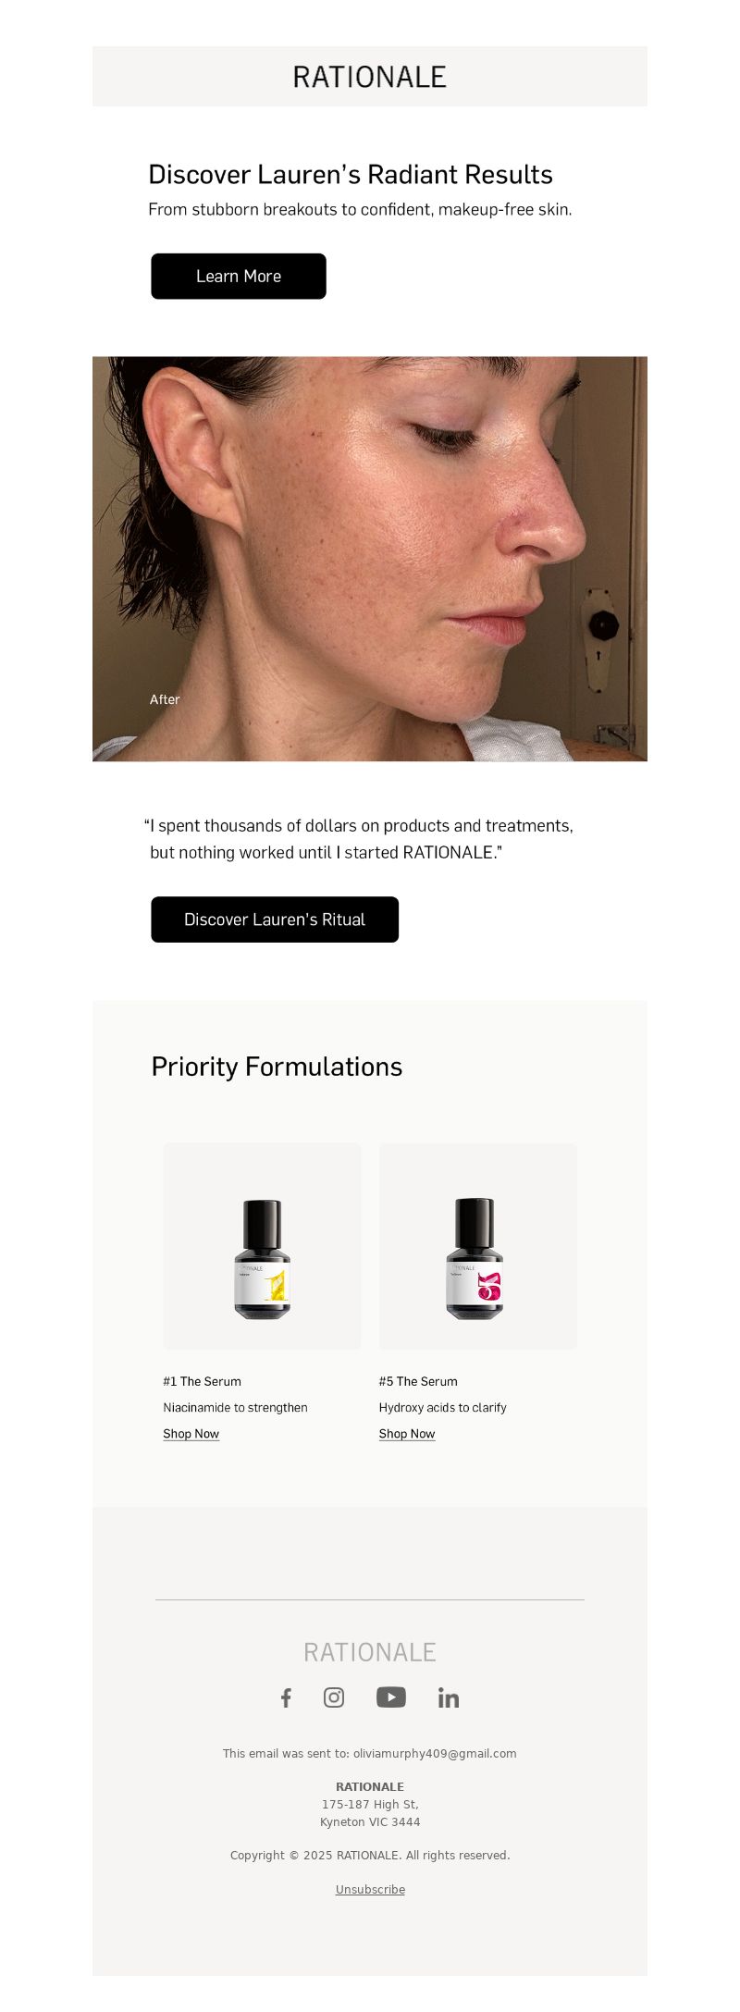This screenshot has width=740, height=2012.
Task: Click Lauren's After photo
Action: (x=370, y=559)
